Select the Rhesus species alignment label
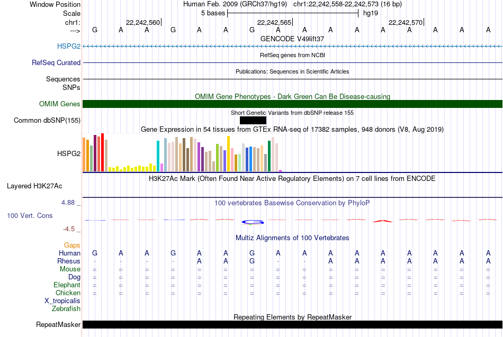503x337 pixels. [69, 261]
